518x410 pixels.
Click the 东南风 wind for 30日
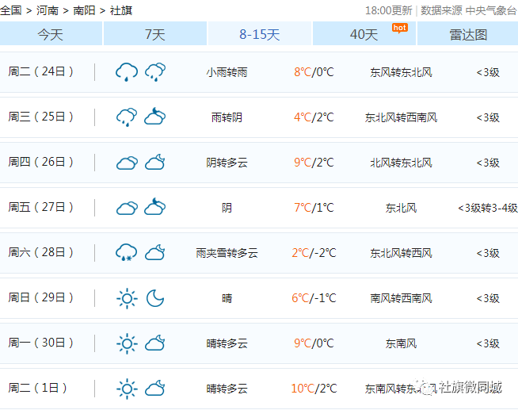pos(401,343)
